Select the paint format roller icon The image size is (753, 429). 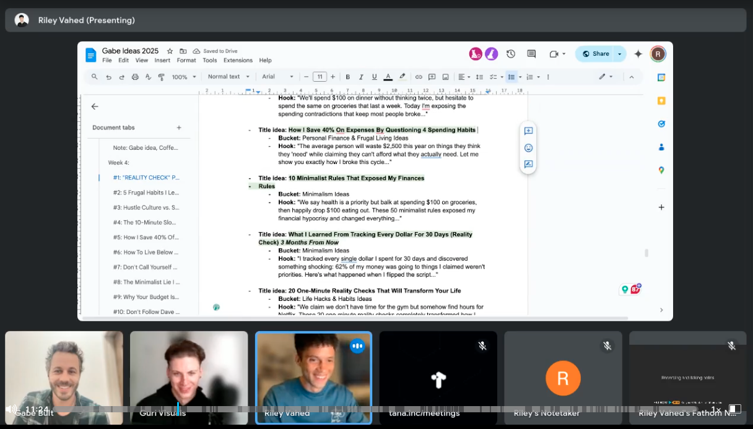click(162, 77)
